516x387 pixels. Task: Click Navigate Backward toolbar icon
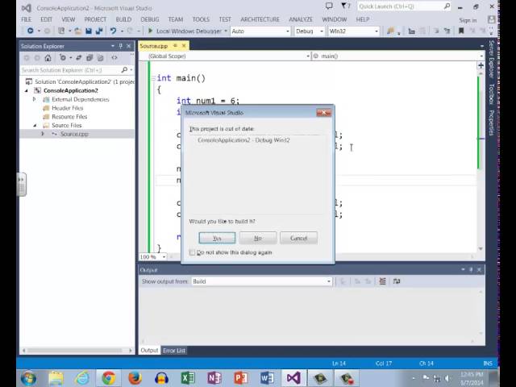coord(31,31)
